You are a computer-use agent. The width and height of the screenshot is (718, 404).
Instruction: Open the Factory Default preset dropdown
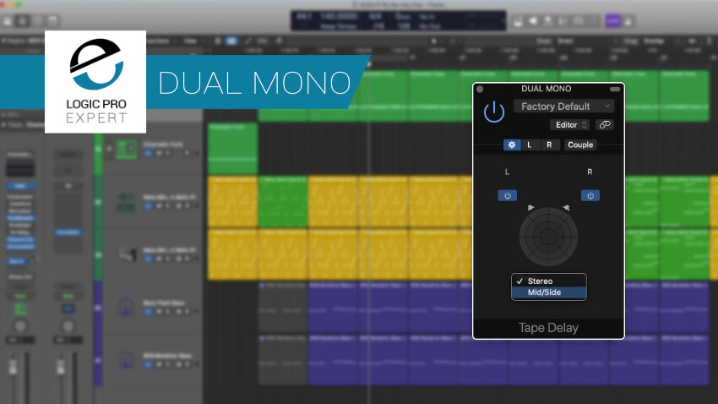tap(563, 106)
